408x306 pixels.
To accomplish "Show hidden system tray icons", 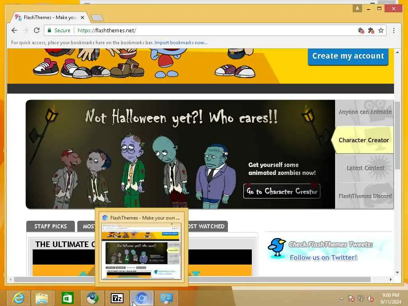I will [x=341, y=298].
